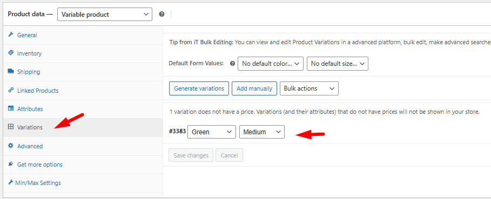The height and width of the screenshot is (199, 491).
Task: Click the help icon next to product type
Action: (162, 14)
